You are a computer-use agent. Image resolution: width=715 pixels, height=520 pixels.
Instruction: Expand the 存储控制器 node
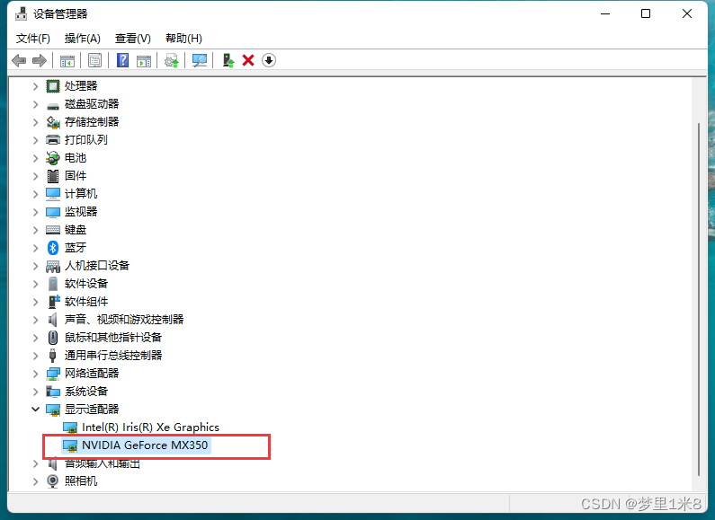pos(36,122)
